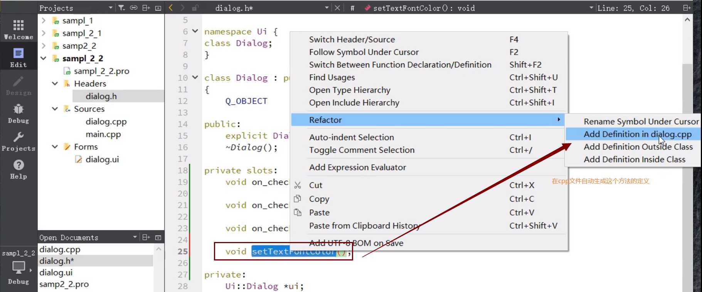This screenshot has width=702, height=292.
Task: Open main.cpp in project tree
Action: pos(103,134)
